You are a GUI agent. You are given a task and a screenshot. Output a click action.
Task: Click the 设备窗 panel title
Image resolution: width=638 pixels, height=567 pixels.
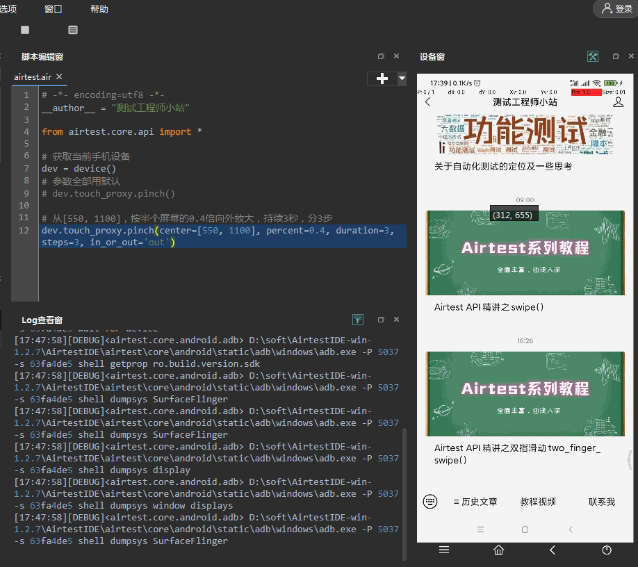pos(432,56)
